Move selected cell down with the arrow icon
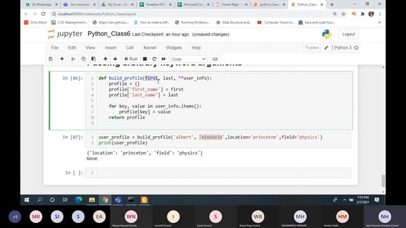The height and width of the screenshot is (228, 406). point(115,59)
